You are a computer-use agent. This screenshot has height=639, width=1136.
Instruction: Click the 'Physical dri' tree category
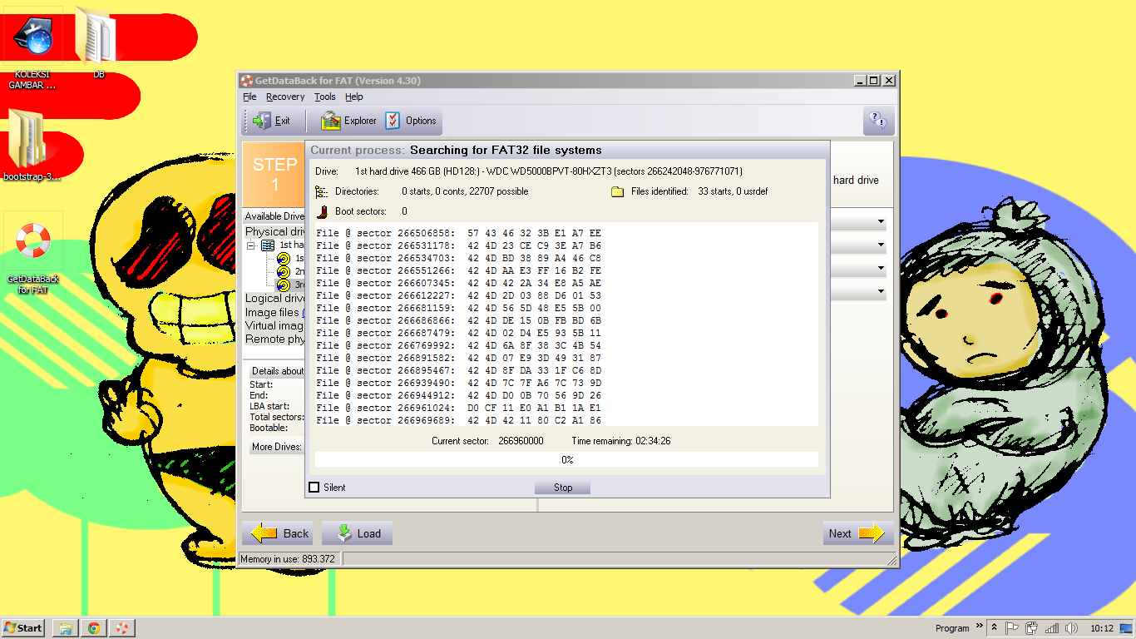pos(275,231)
